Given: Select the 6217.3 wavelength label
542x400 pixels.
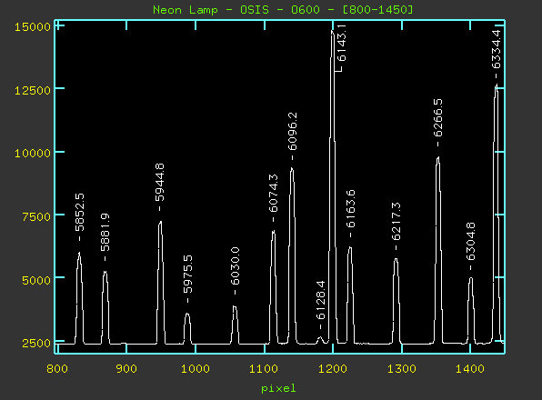Looking at the screenshot, I should click(x=396, y=222).
